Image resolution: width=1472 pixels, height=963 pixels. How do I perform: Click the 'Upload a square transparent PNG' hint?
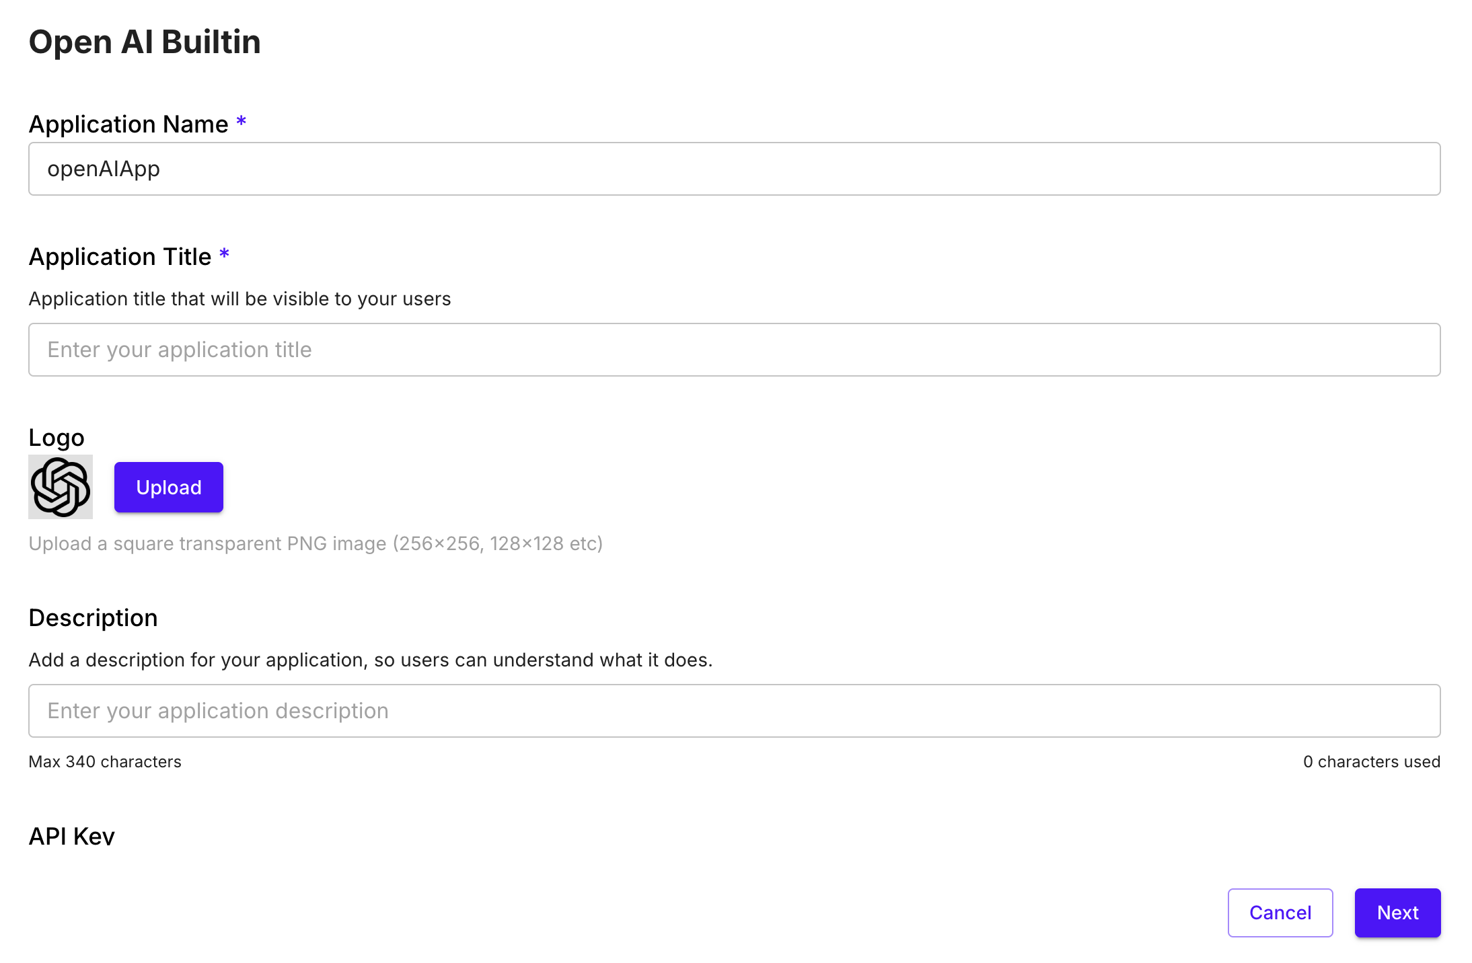click(x=316, y=543)
